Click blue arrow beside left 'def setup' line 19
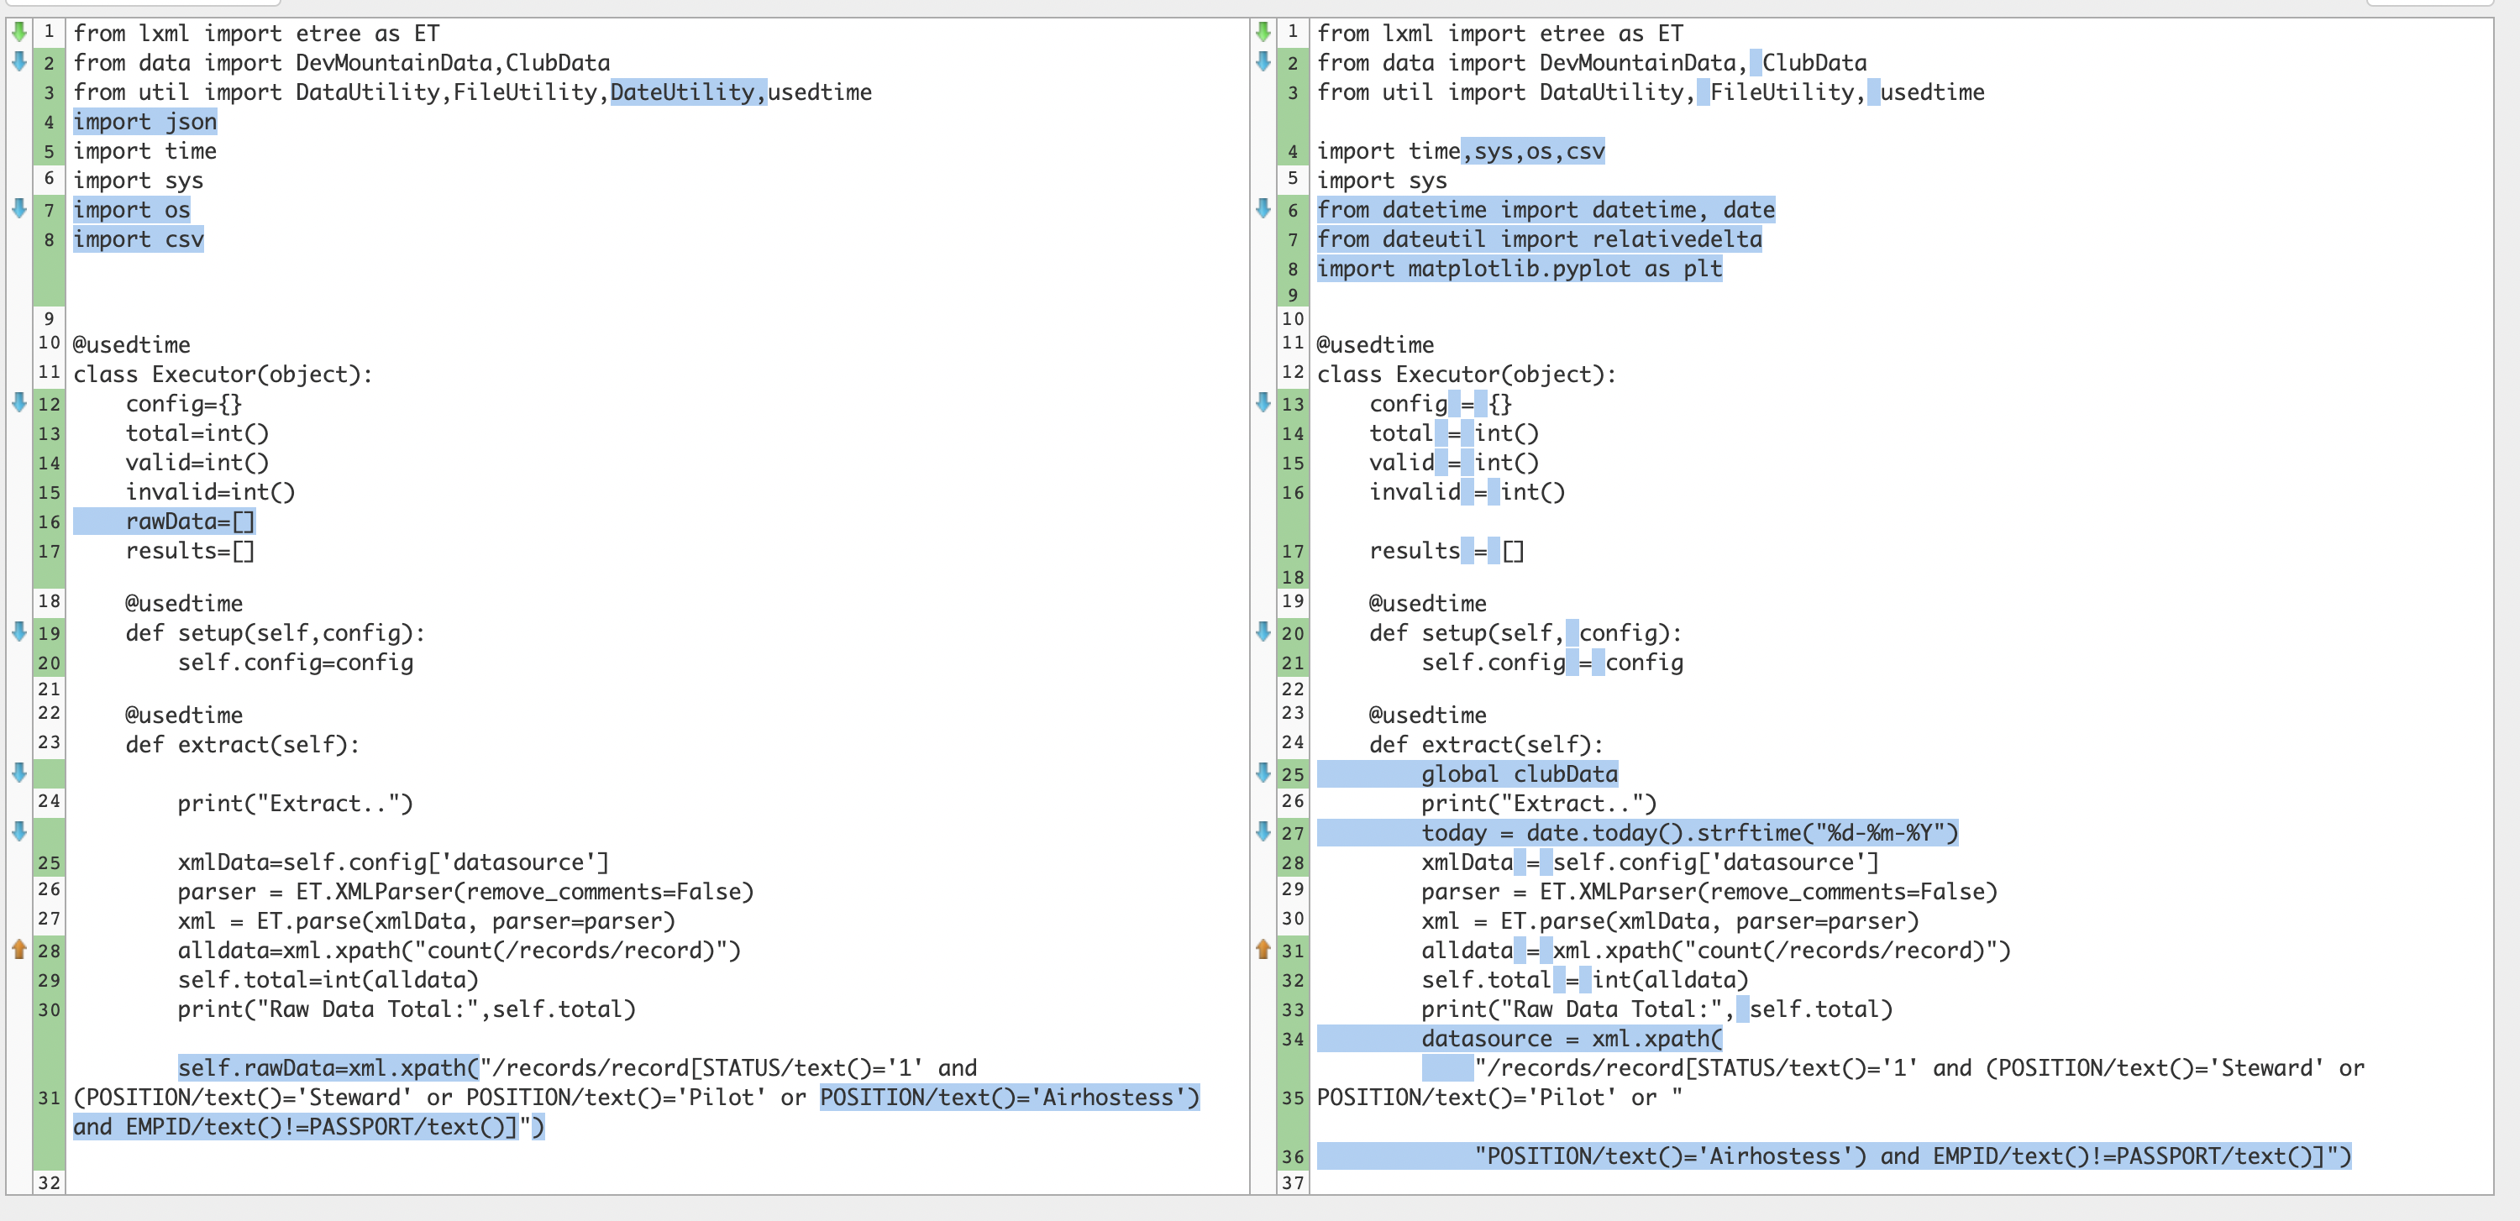 pyautogui.click(x=18, y=631)
